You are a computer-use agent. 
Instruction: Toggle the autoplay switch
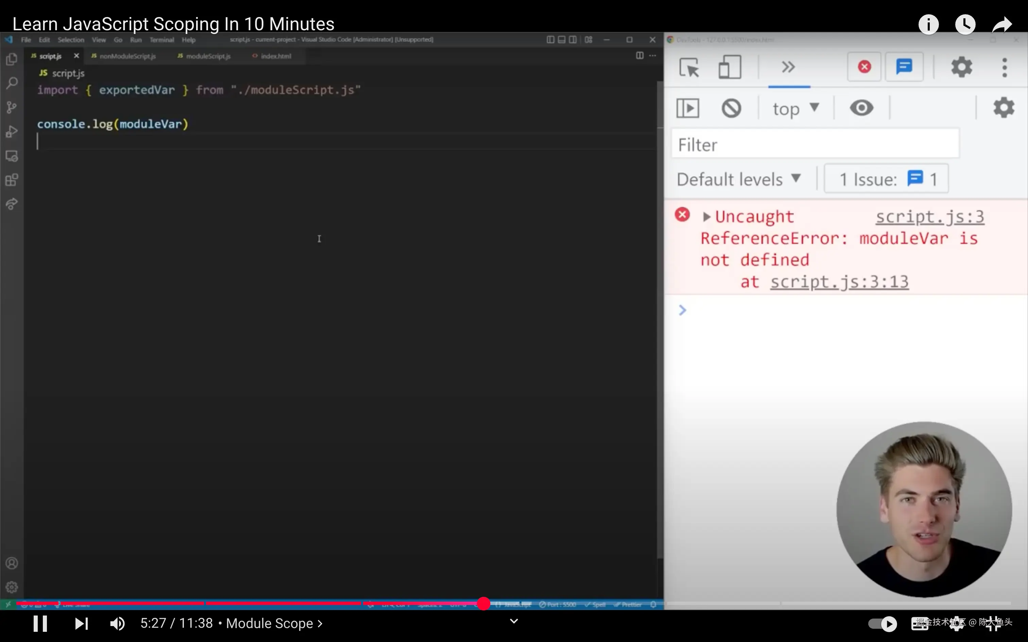[882, 623]
